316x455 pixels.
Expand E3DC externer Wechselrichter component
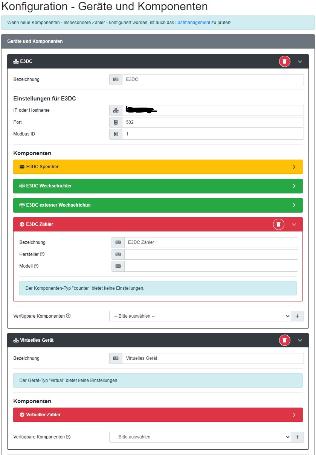pos(158,205)
